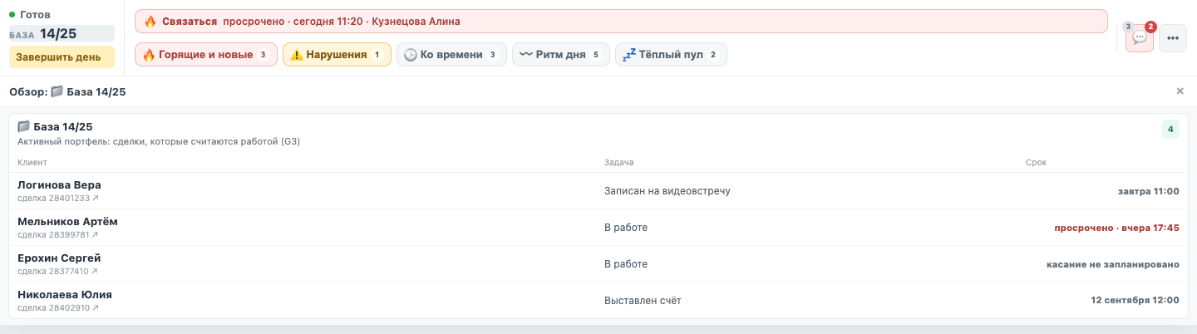Click the external arrow icon next to сделка 28401233
The image size is (1197, 334).
pos(95,199)
